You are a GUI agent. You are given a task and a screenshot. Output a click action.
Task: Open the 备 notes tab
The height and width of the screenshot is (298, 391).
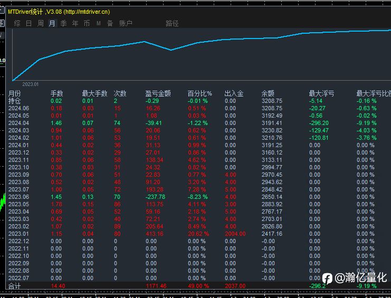point(110,23)
